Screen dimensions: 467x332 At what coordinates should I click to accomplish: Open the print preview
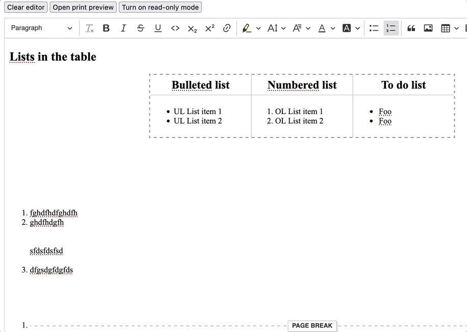pyautogui.click(x=83, y=7)
